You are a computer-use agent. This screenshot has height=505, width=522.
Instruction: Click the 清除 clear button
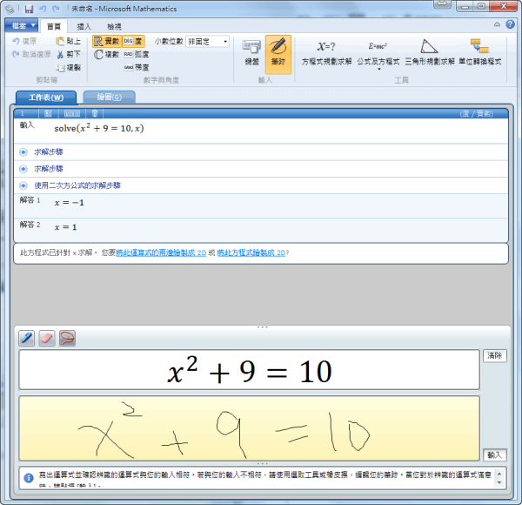click(495, 356)
